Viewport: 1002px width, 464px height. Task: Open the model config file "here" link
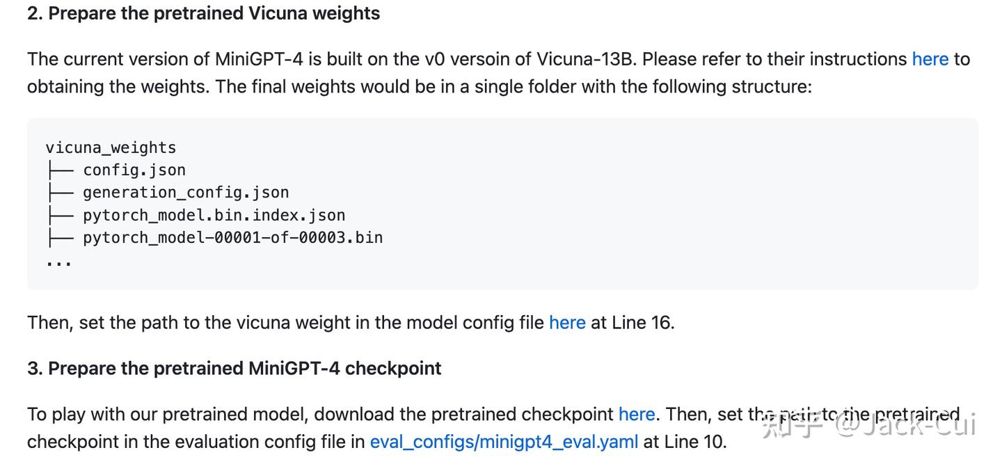coord(566,323)
